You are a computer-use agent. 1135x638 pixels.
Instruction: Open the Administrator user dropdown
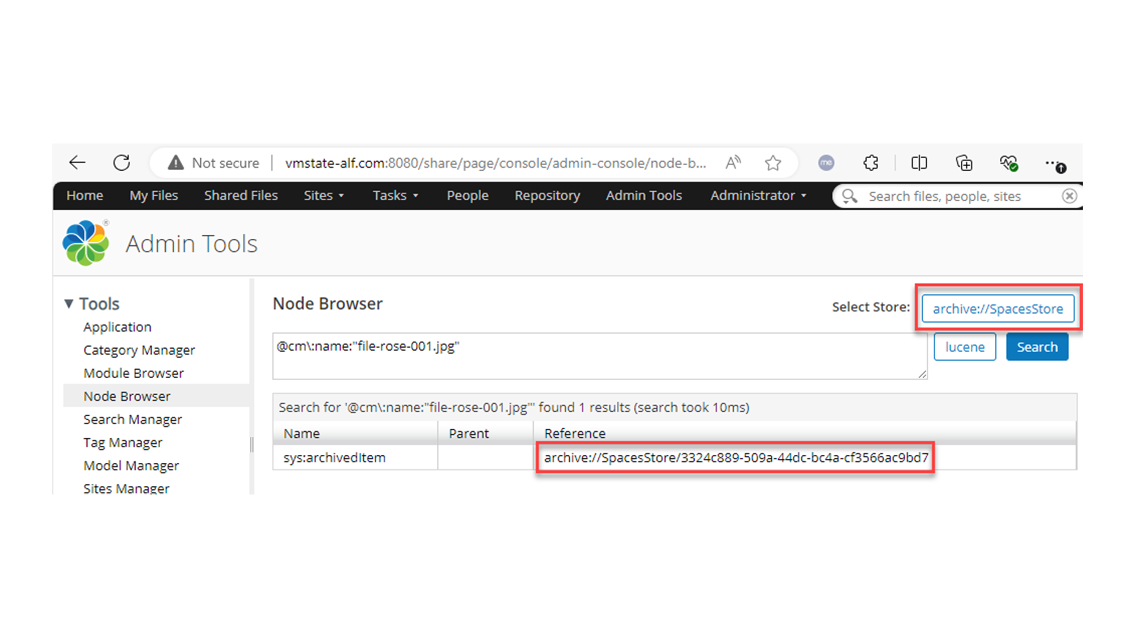(758, 196)
